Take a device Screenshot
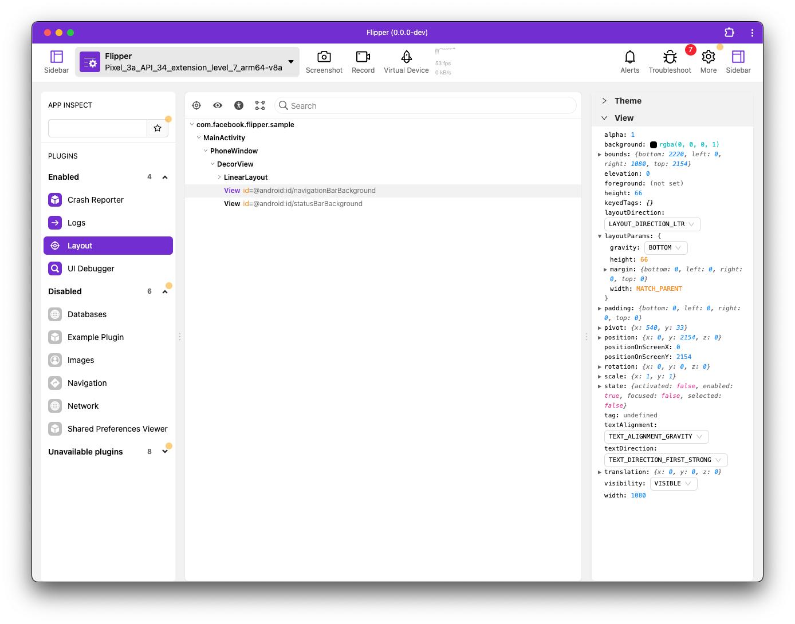This screenshot has height=624, width=795. pos(324,62)
